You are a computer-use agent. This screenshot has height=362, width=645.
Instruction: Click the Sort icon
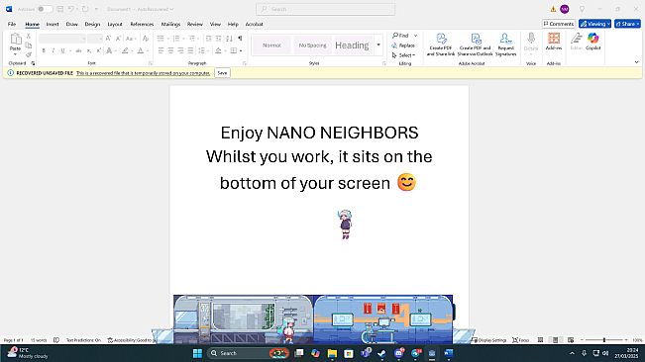point(229,39)
